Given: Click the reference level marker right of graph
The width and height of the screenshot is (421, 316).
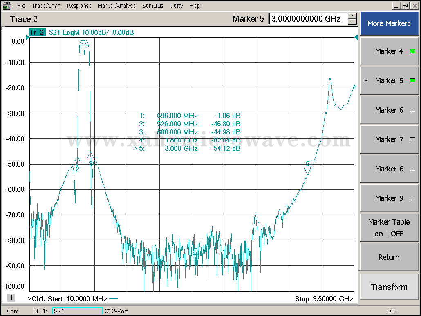Looking at the screenshot, I should click(x=356, y=38).
